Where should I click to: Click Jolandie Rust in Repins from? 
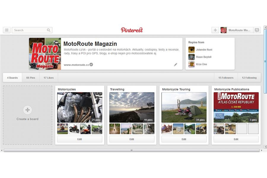point(204,50)
